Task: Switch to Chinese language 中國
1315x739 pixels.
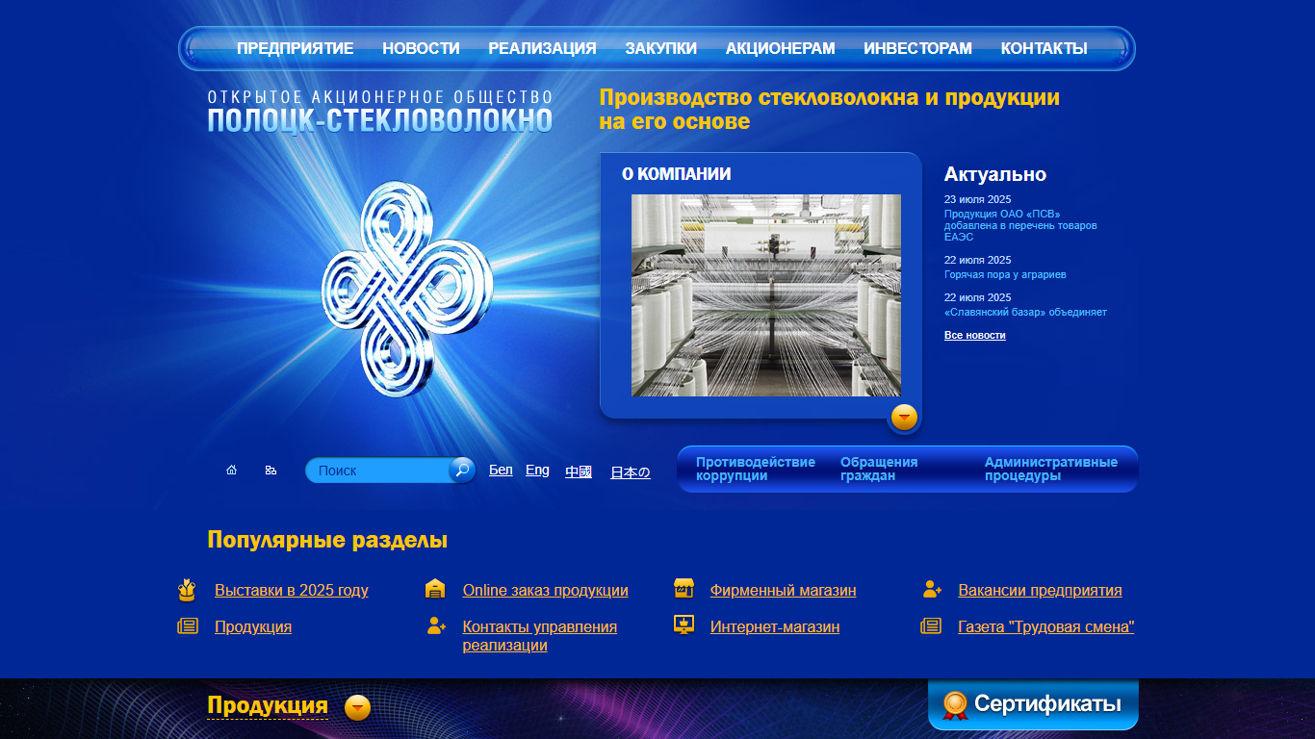Action: click(x=579, y=471)
